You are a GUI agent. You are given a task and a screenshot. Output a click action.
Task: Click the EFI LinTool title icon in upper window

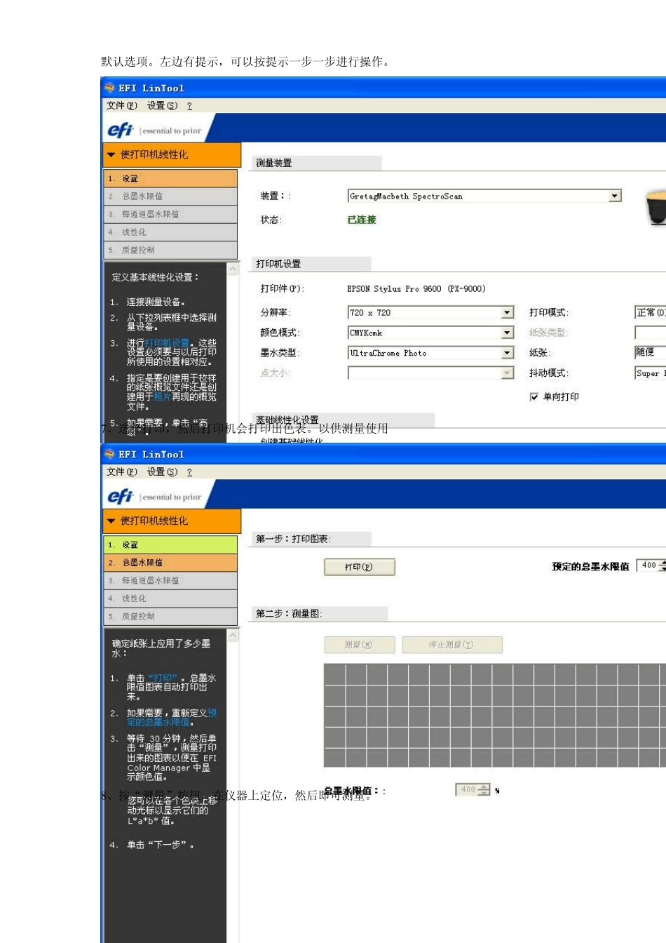coord(109,88)
